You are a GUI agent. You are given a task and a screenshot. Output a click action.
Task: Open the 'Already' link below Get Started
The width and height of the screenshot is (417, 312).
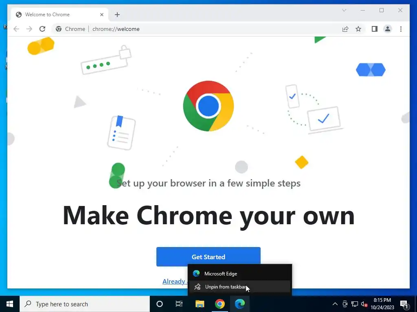[173, 282]
